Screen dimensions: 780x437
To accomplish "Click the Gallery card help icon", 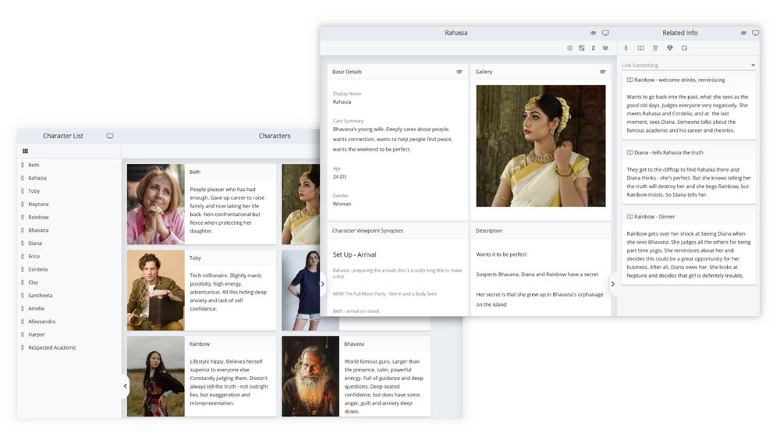I will (602, 72).
